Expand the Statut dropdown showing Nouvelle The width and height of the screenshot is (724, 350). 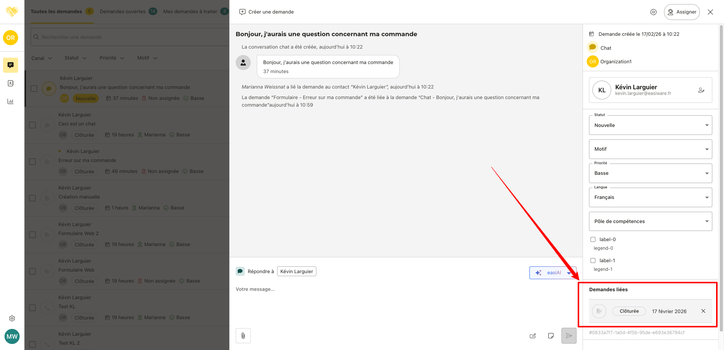[x=650, y=125]
